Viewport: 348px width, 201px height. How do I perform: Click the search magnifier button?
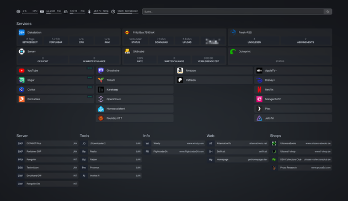point(328,12)
